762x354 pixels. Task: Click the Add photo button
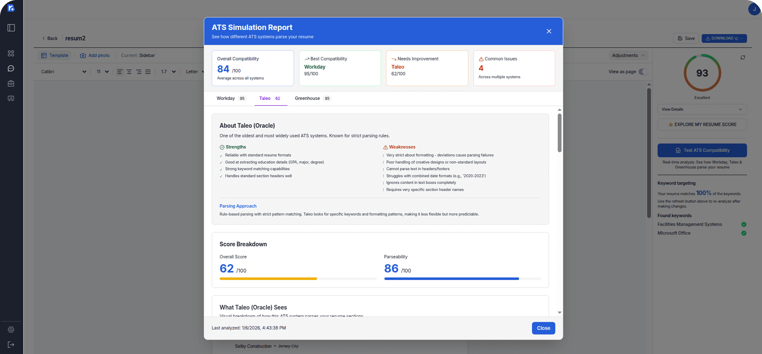coord(95,55)
